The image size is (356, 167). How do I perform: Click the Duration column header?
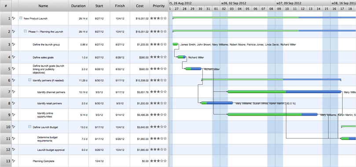[x=79, y=6]
